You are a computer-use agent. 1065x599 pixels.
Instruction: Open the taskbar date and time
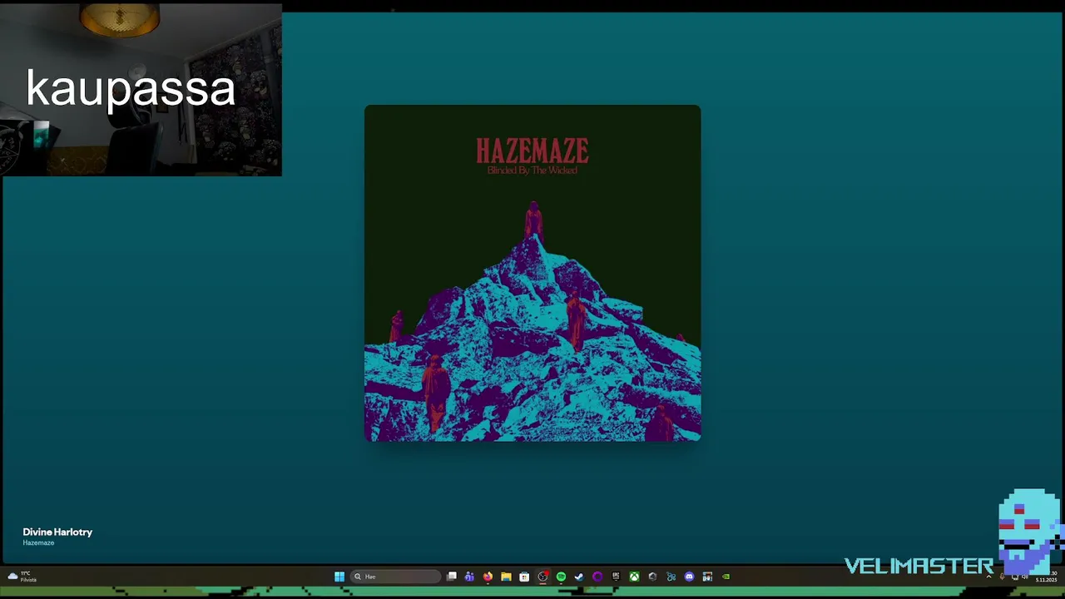coord(1046,577)
